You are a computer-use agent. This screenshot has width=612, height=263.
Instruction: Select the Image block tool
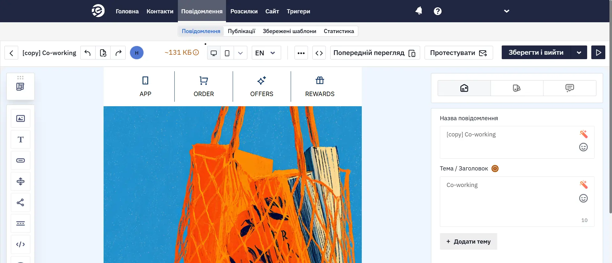pyautogui.click(x=21, y=119)
